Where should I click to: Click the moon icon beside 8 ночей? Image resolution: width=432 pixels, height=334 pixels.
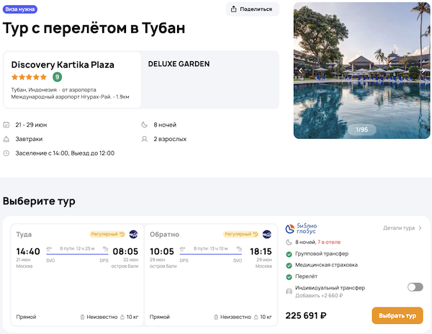click(145, 125)
